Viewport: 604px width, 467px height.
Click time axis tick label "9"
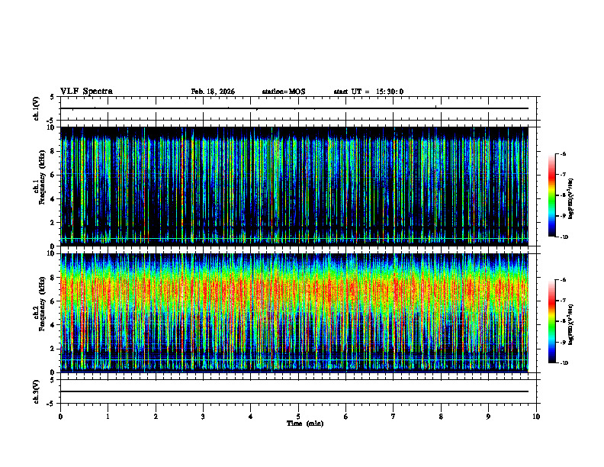point(488,417)
